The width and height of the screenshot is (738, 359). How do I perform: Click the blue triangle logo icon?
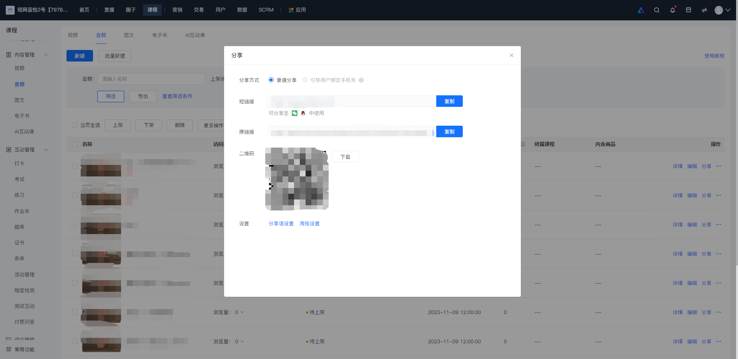click(641, 10)
